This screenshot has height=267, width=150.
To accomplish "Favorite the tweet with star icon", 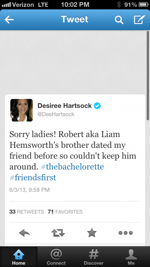I will [x=92, y=233].
